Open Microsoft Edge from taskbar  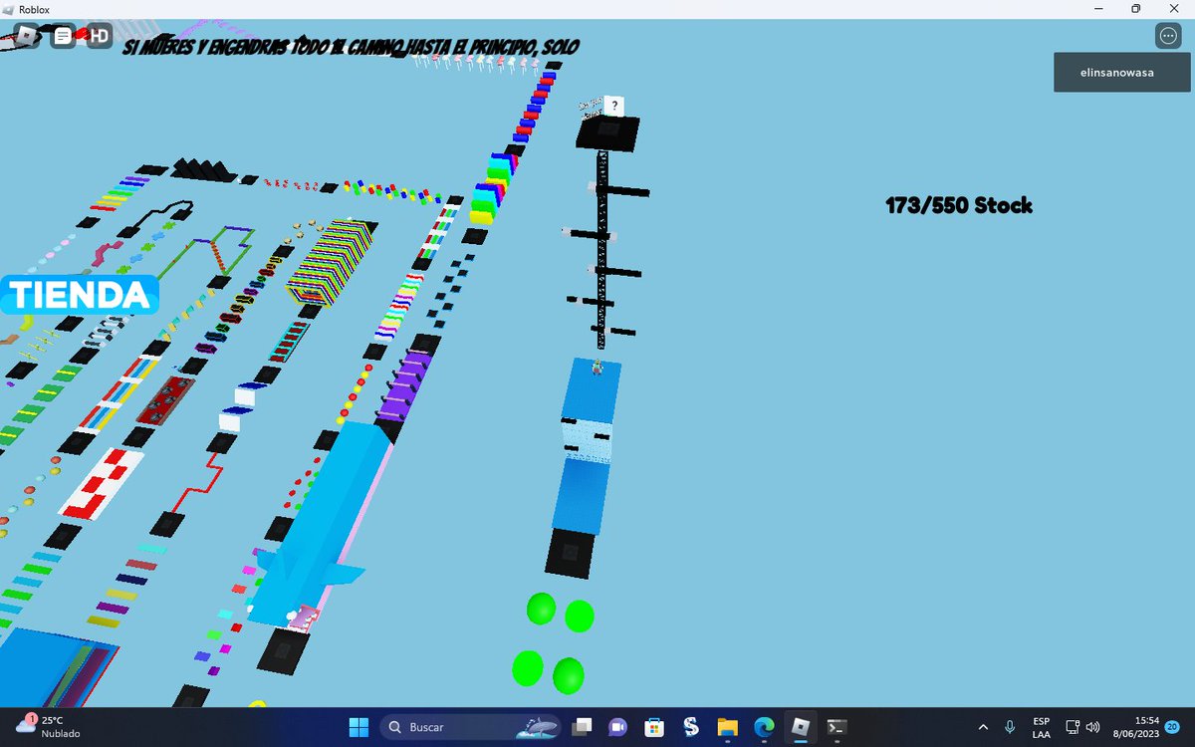[x=764, y=727]
